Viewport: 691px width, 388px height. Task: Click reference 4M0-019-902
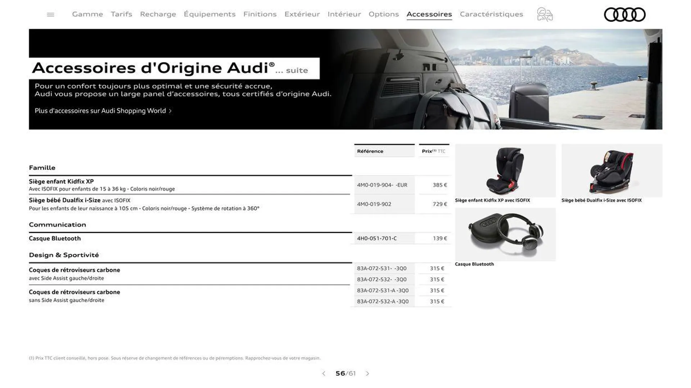[x=374, y=204]
